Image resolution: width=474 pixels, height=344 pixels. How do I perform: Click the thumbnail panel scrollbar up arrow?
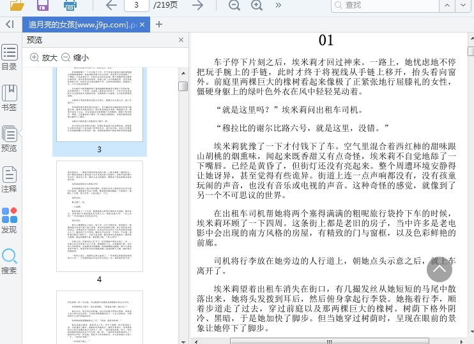click(x=183, y=73)
